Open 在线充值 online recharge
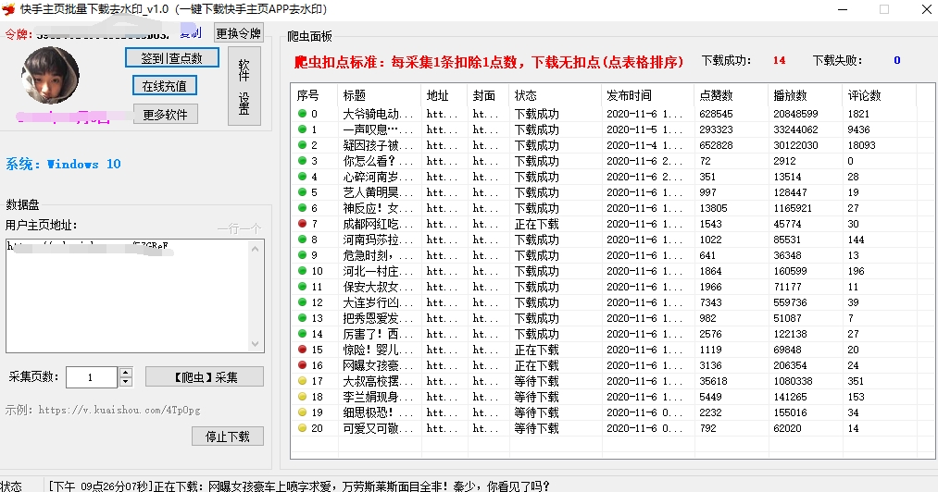Image resolution: width=938 pixels, height=492 pixels. 165,85
